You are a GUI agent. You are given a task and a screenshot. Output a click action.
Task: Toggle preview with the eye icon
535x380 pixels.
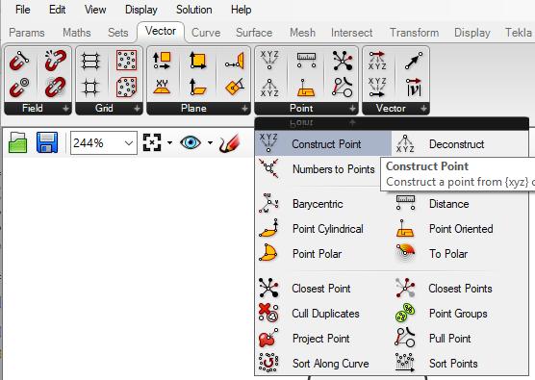[x=191, y=142]
